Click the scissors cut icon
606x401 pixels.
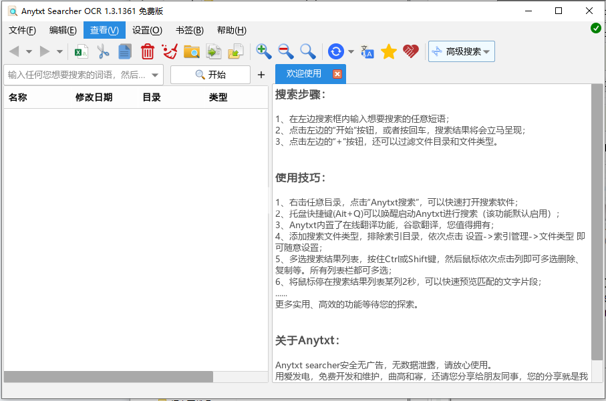pos(103,51)
